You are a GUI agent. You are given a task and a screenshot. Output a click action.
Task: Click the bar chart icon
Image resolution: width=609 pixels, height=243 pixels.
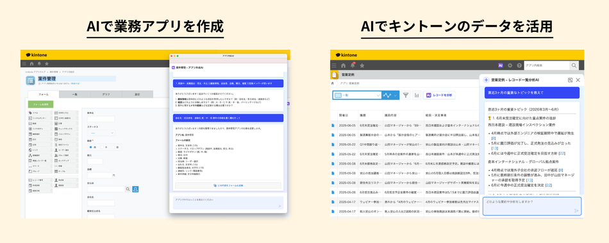click(417, 95)
